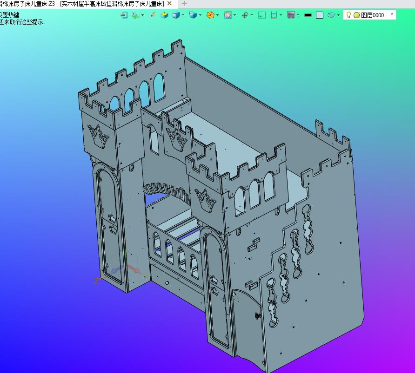Image resolution: width=415 pixels, height=373 pixels.
Task: Open dropdown beside the green sketch plane icon
Action: (x=143, y=15)
